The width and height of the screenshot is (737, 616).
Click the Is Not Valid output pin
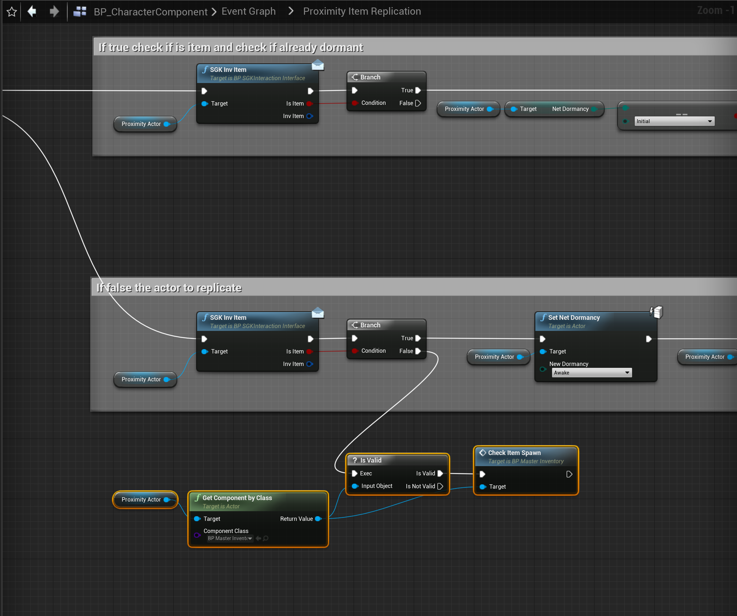click(x=440, y=486)
